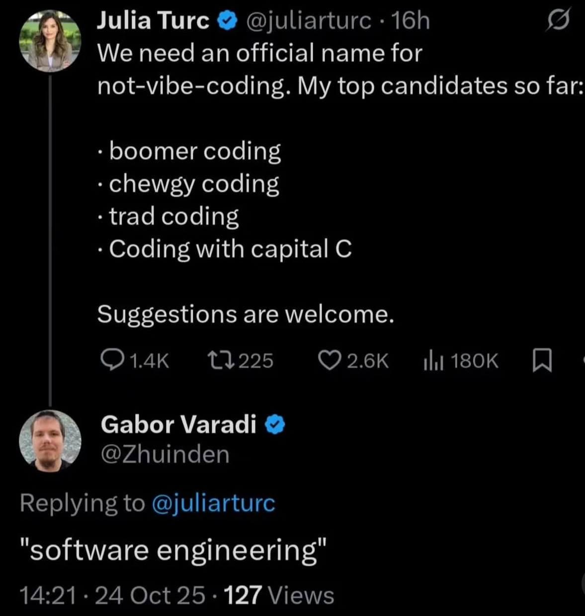Open the reply icon on Julia Turc's tweet
Screen dimensions: 585x616
(x=112, y=359)
